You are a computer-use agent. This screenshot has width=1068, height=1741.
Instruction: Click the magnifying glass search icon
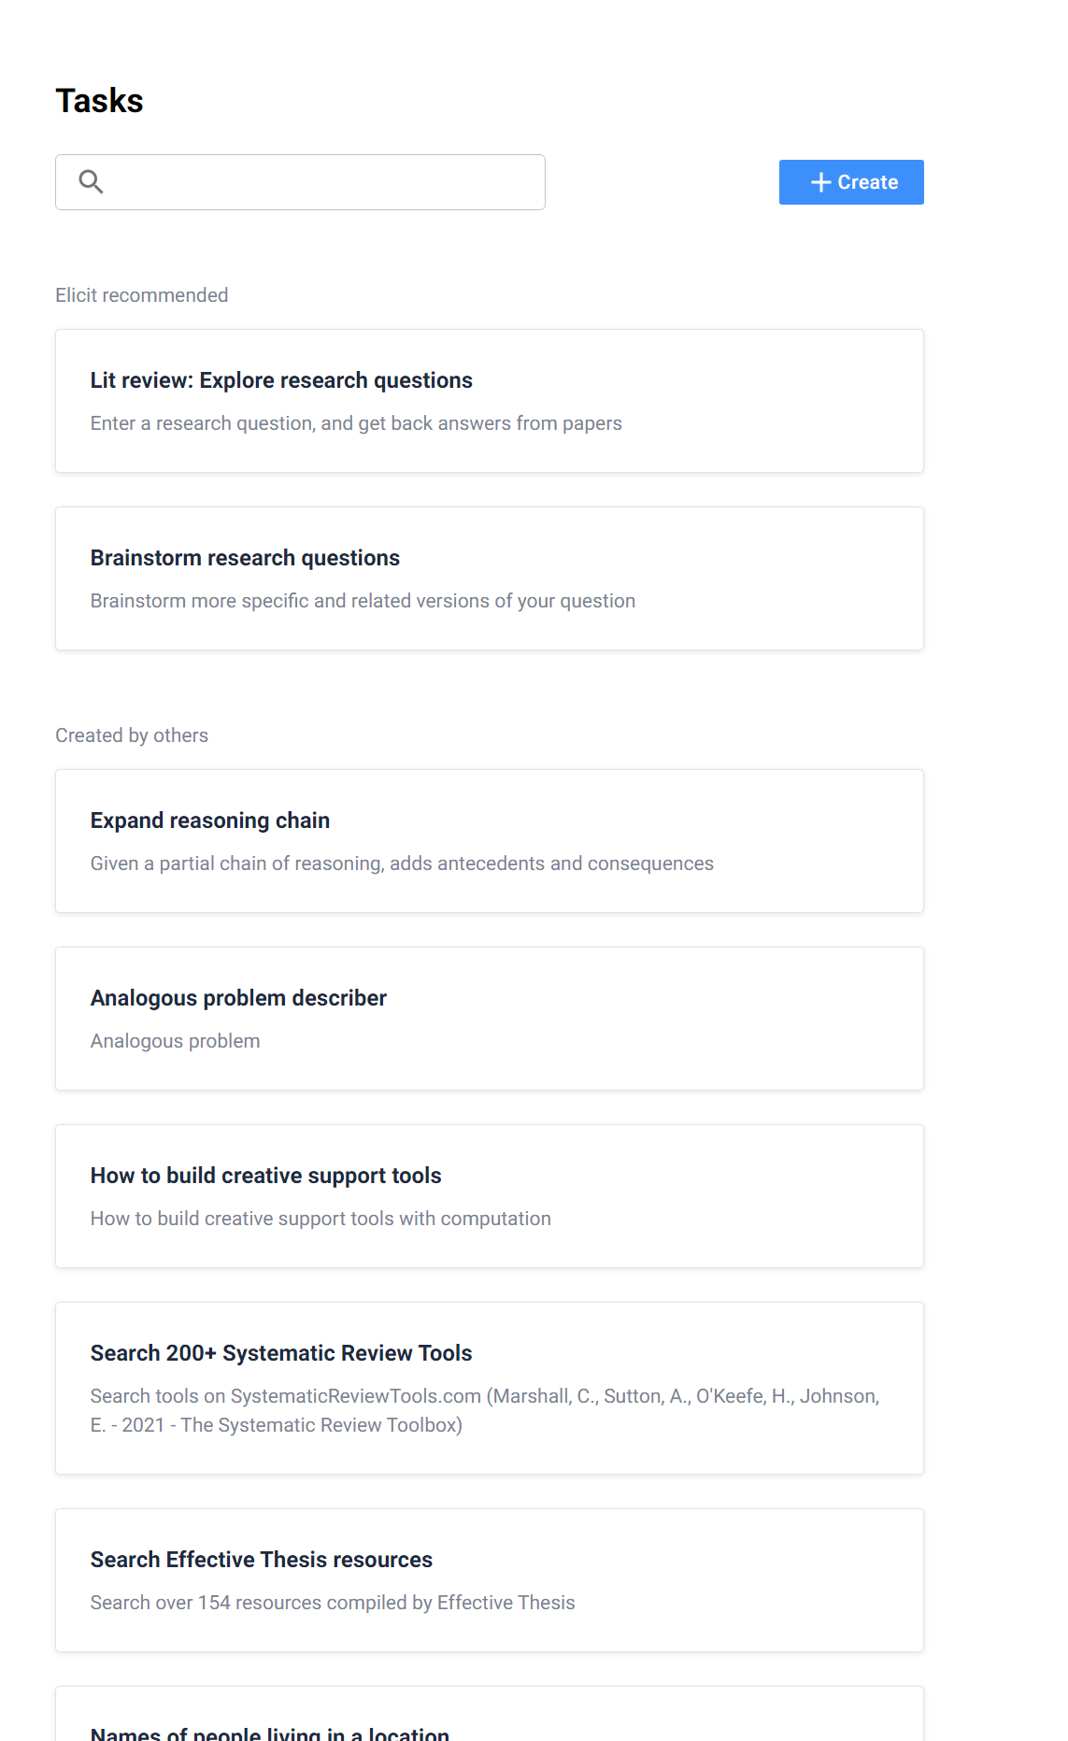[91, 181]
